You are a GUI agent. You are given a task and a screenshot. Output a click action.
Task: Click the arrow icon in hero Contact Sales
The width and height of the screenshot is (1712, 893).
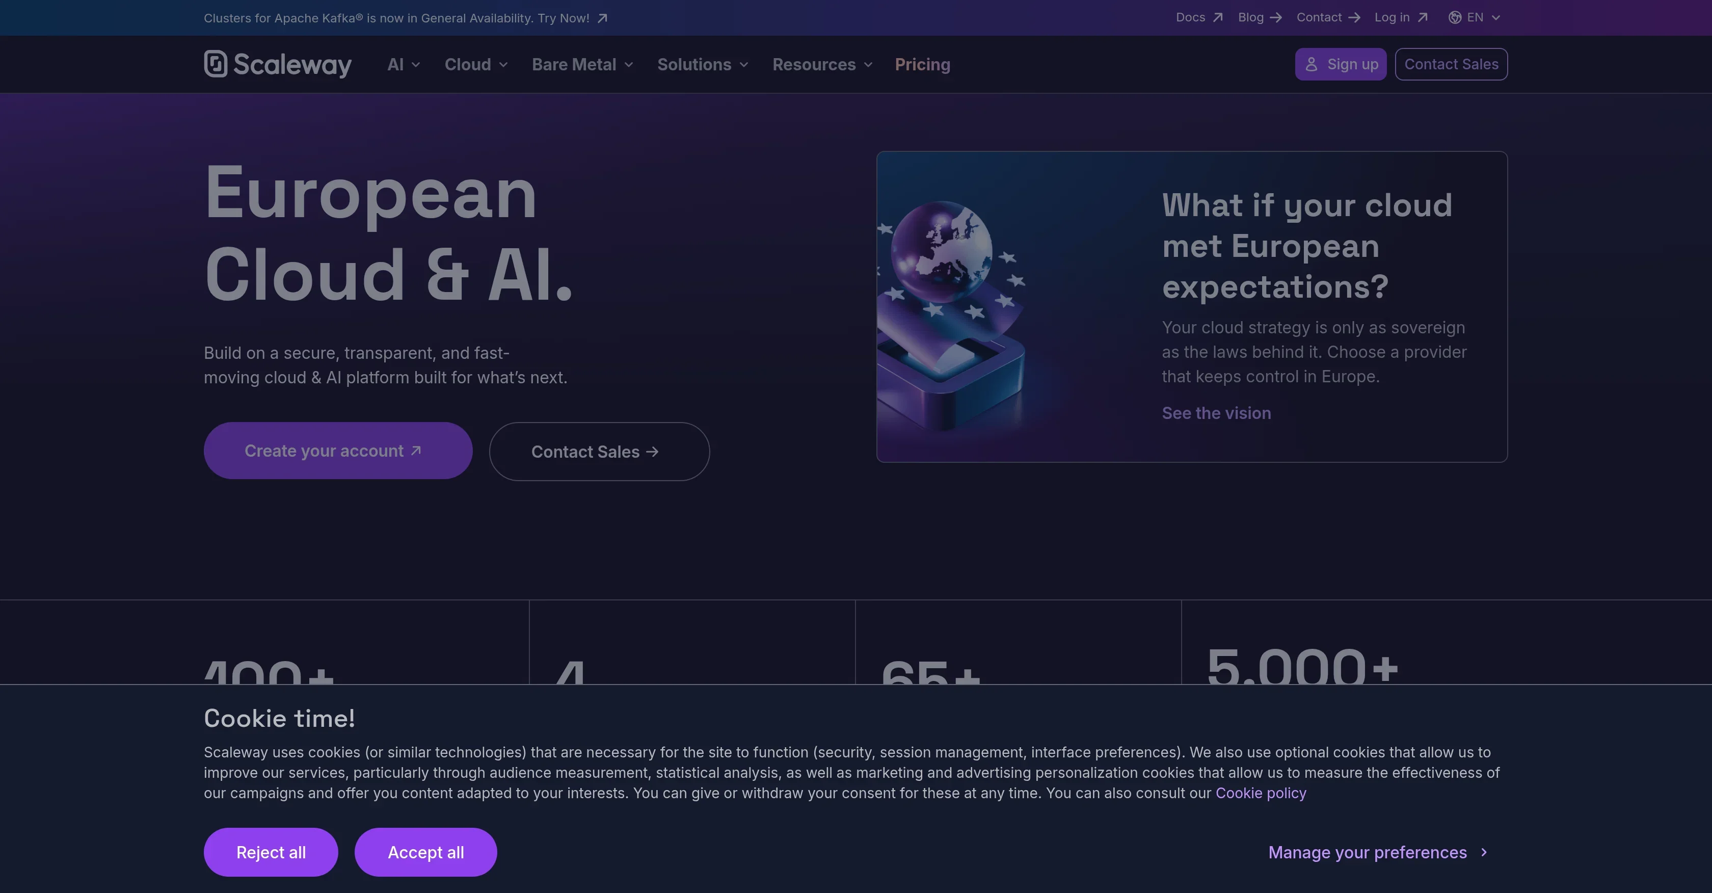pyautogui.click(x=652, y=452)
